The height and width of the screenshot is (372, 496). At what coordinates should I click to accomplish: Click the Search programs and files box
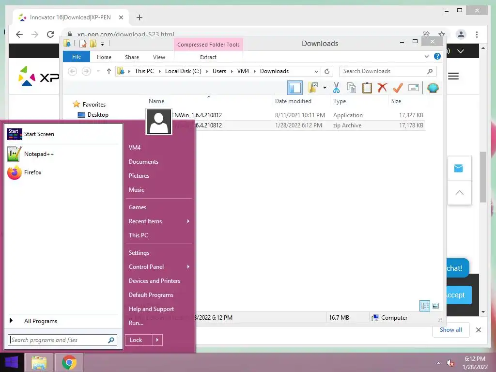[62, 340]
